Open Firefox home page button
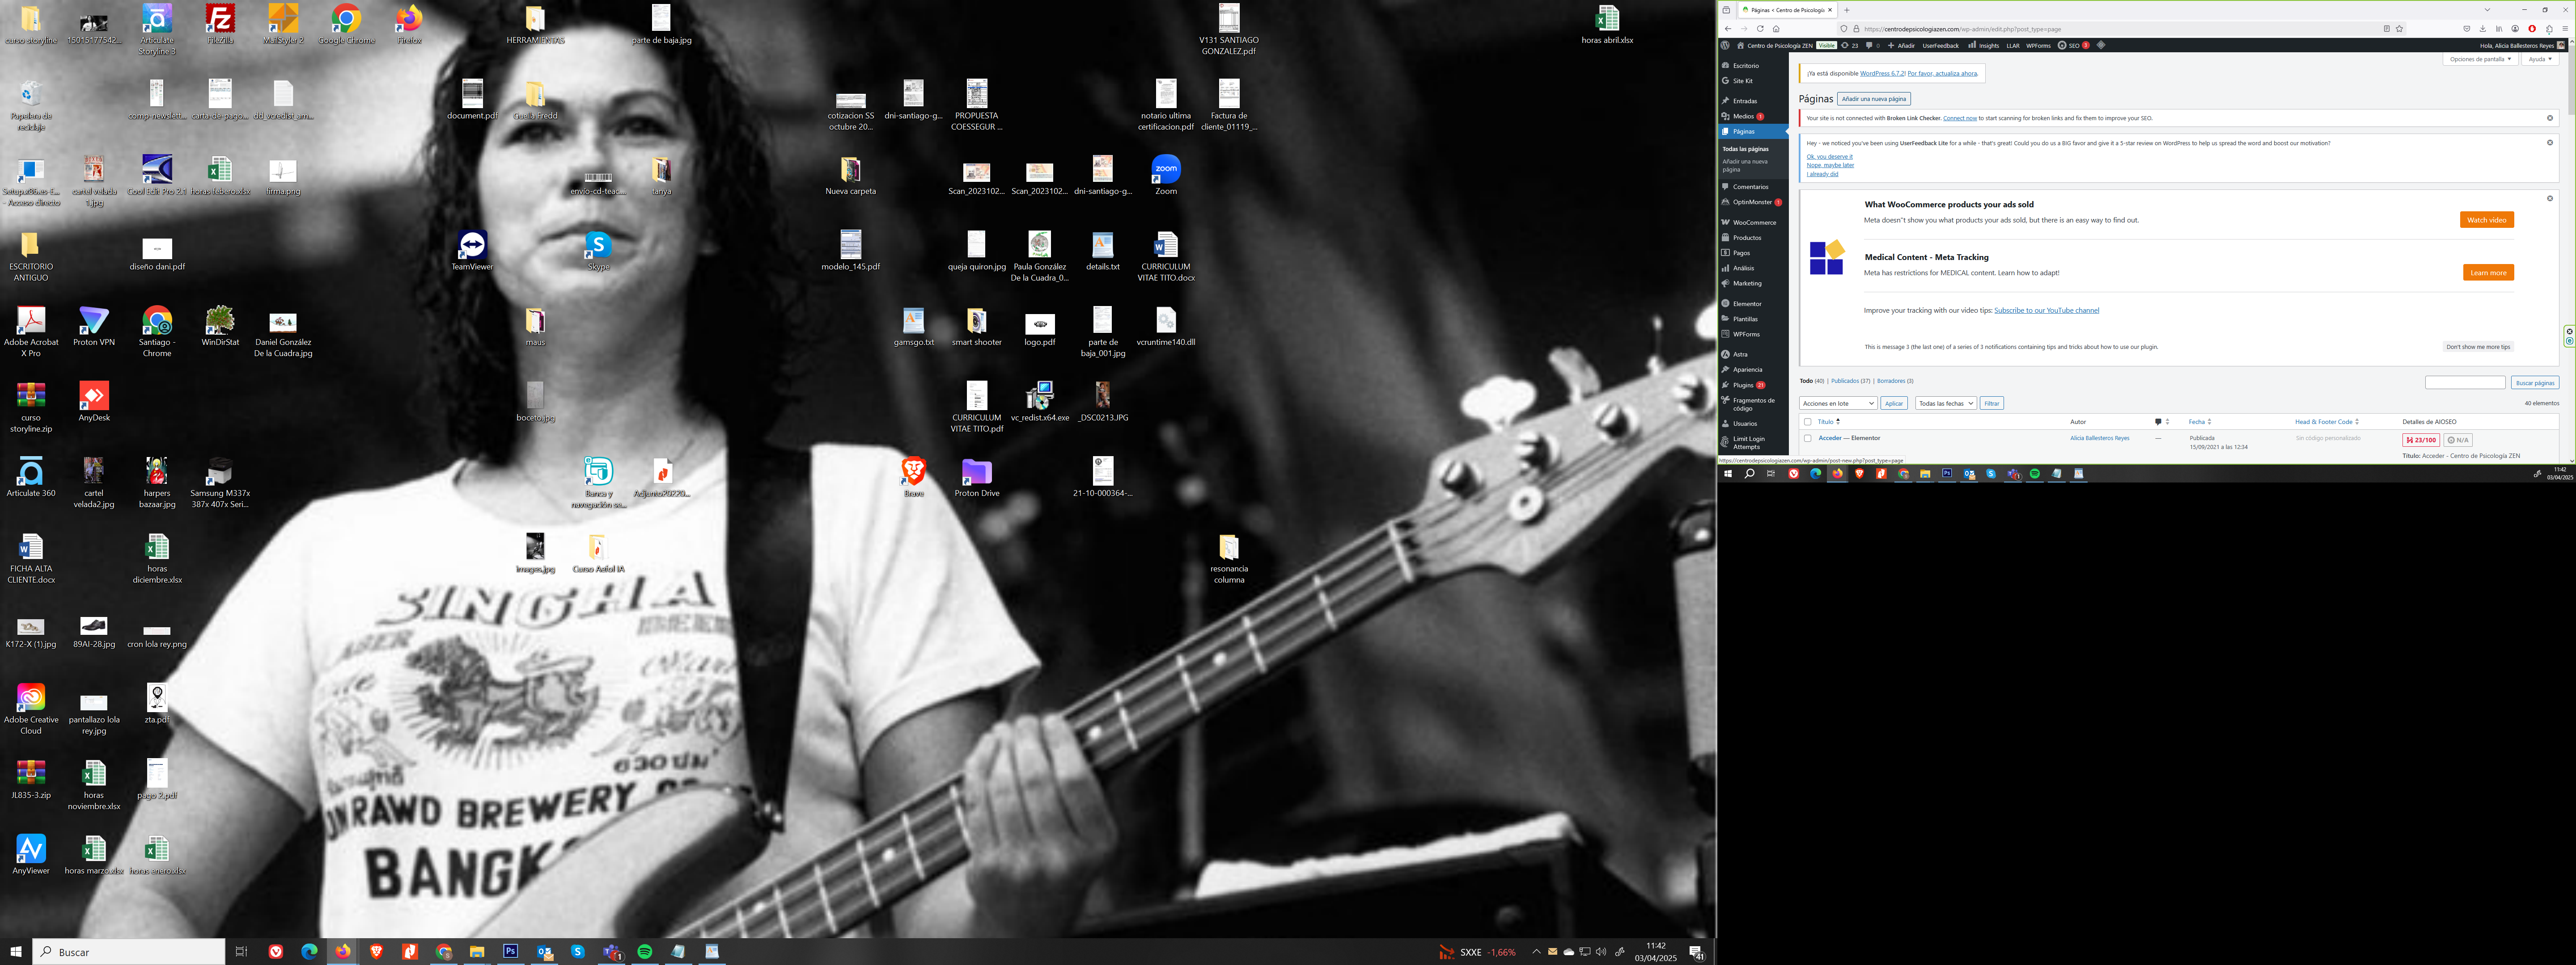2576x965 pixels. pos(1776,29)
